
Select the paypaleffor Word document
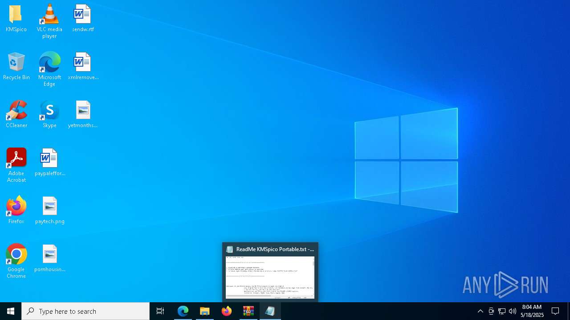(x=49, y=163)
